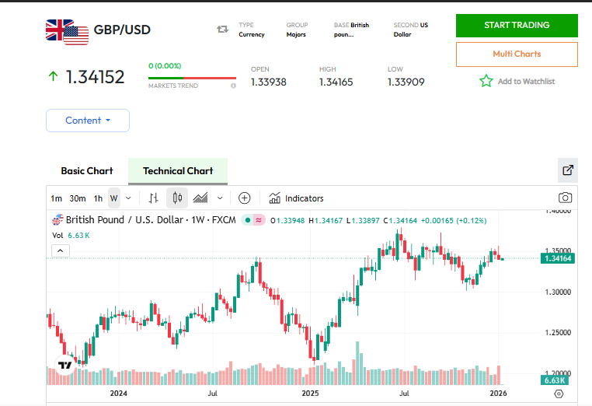This screenshot has height=406, width=592.
Task: Open chart settings gear at bottom right
Action: click(559, 394)
